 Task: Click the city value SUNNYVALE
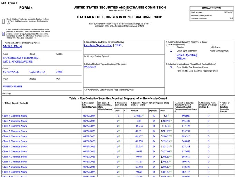pos(11,72)
